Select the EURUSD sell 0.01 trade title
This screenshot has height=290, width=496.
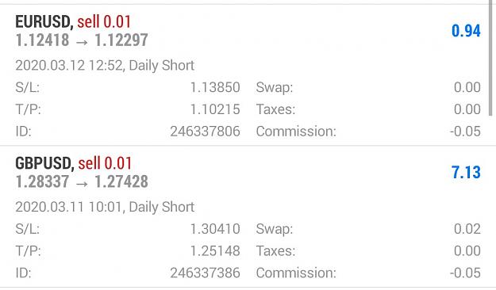tap(73, 22)
